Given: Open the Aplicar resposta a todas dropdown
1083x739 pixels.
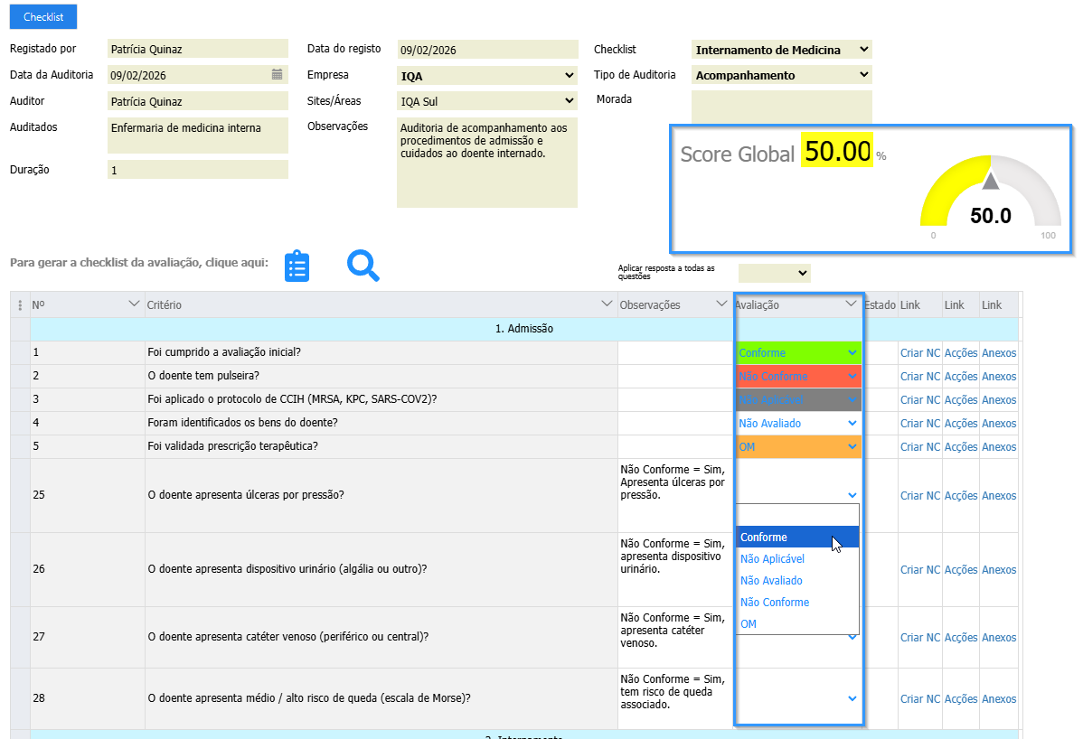Looking at the screenshot, I should (x=774, y=273).
